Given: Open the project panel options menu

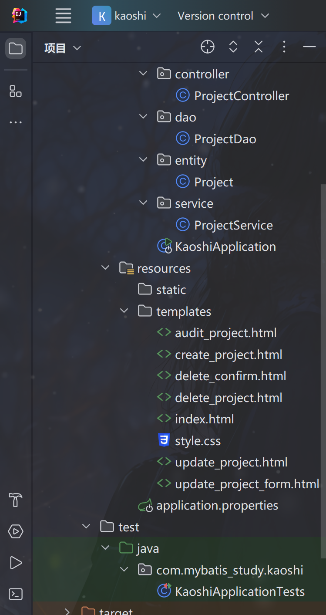Looking at the screenshot, I should pyautogui.click(x=284, y=47).
